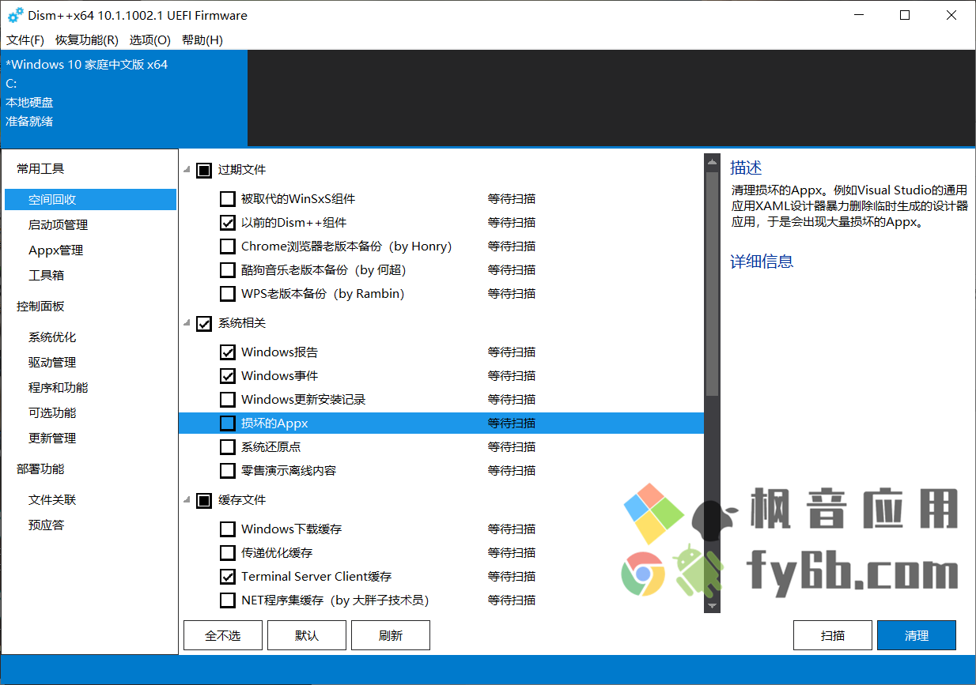Click the scrollbar up arrow
976x685 pixels.
coord(712,162)
